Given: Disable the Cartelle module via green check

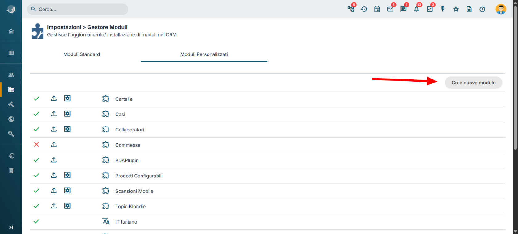Looking at the screenshot, I should point(36,99).
